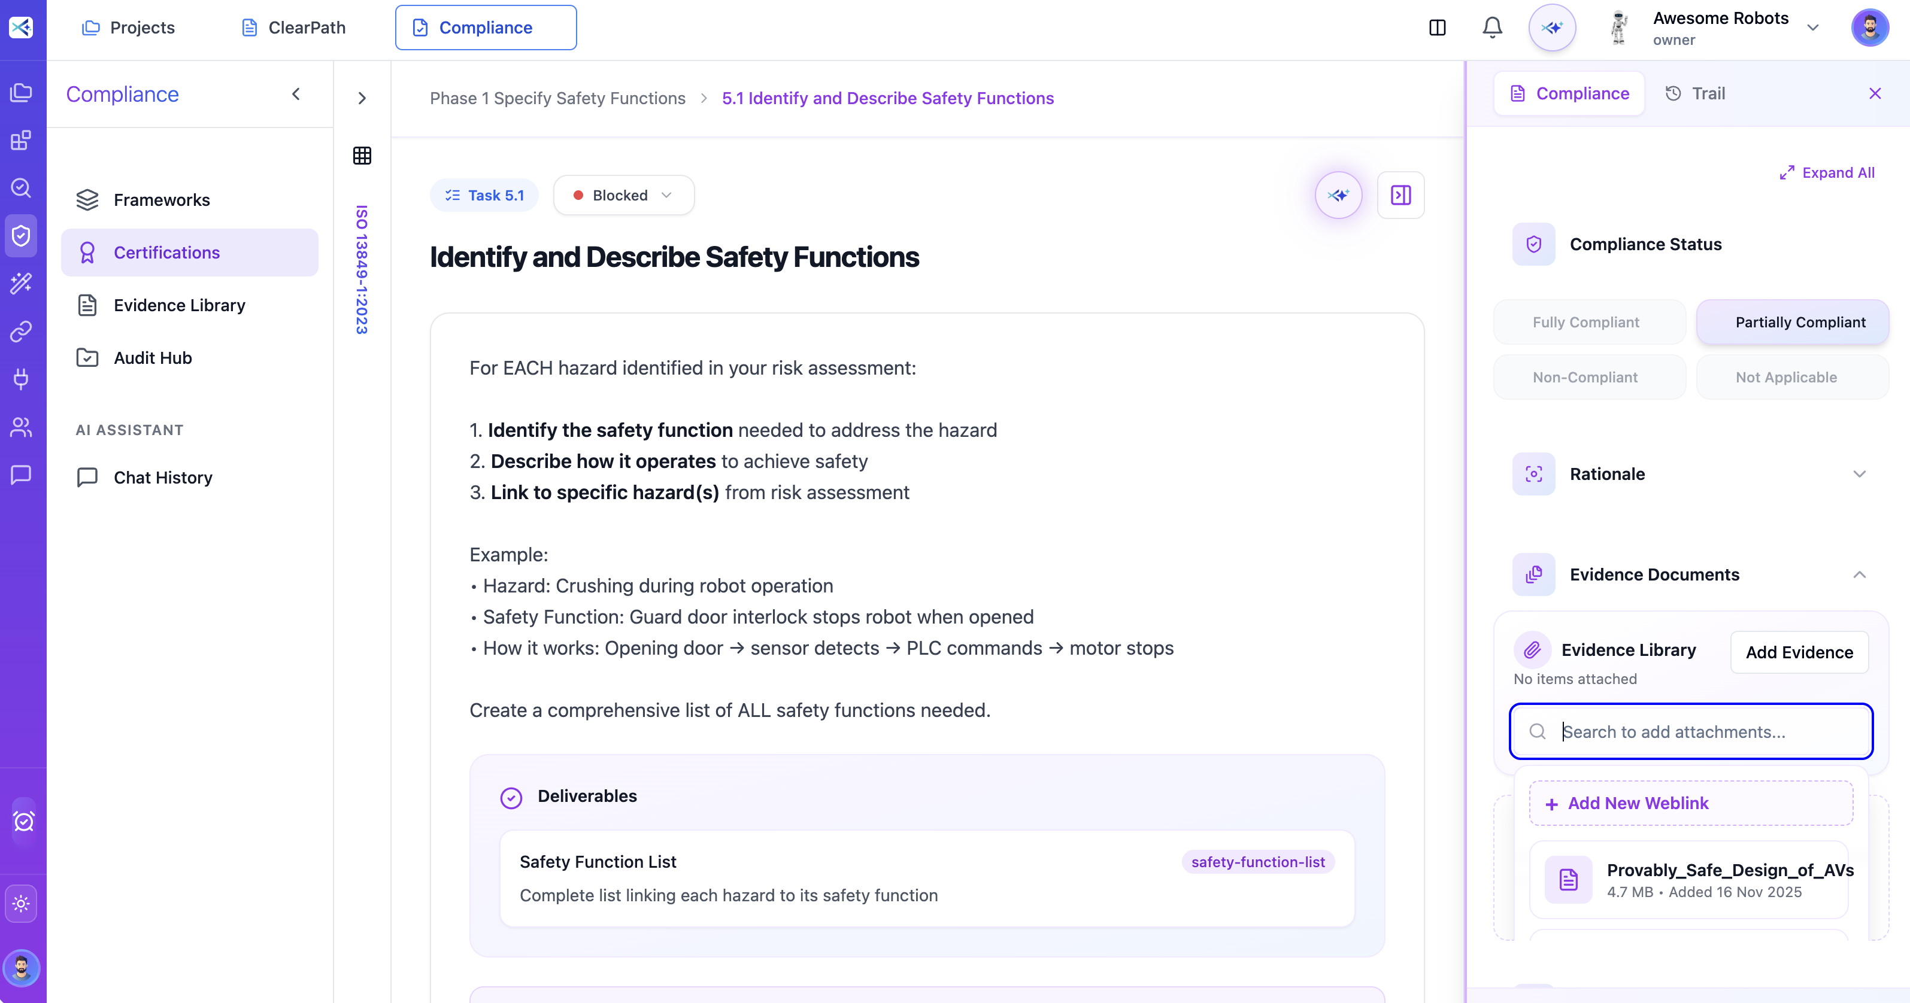1910x1003 pixels.
Task: Select the Fully Compliant status option
Action: click(1588, 322)
